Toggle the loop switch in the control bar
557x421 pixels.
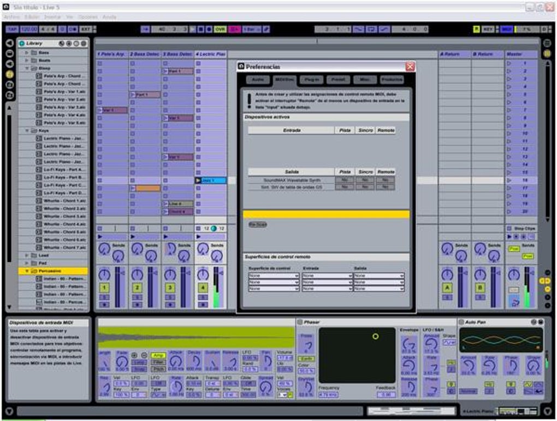(x=371, y=29)
